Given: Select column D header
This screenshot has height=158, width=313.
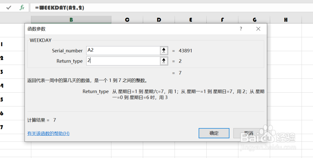Looking at the screenshot, I should click(159, 20).
